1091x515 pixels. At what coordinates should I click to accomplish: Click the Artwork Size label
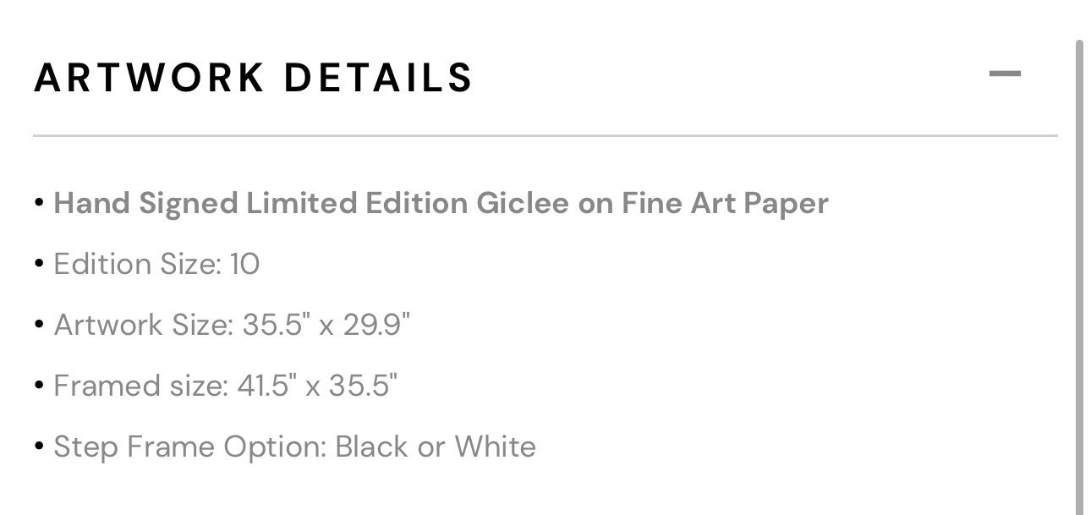[144, 325]
